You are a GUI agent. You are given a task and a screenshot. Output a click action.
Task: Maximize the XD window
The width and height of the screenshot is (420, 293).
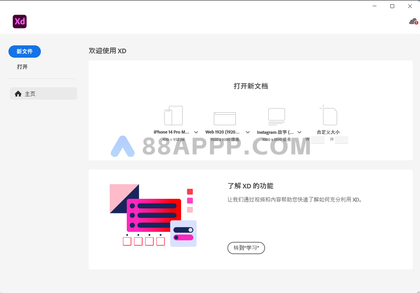tap(392, 6)
